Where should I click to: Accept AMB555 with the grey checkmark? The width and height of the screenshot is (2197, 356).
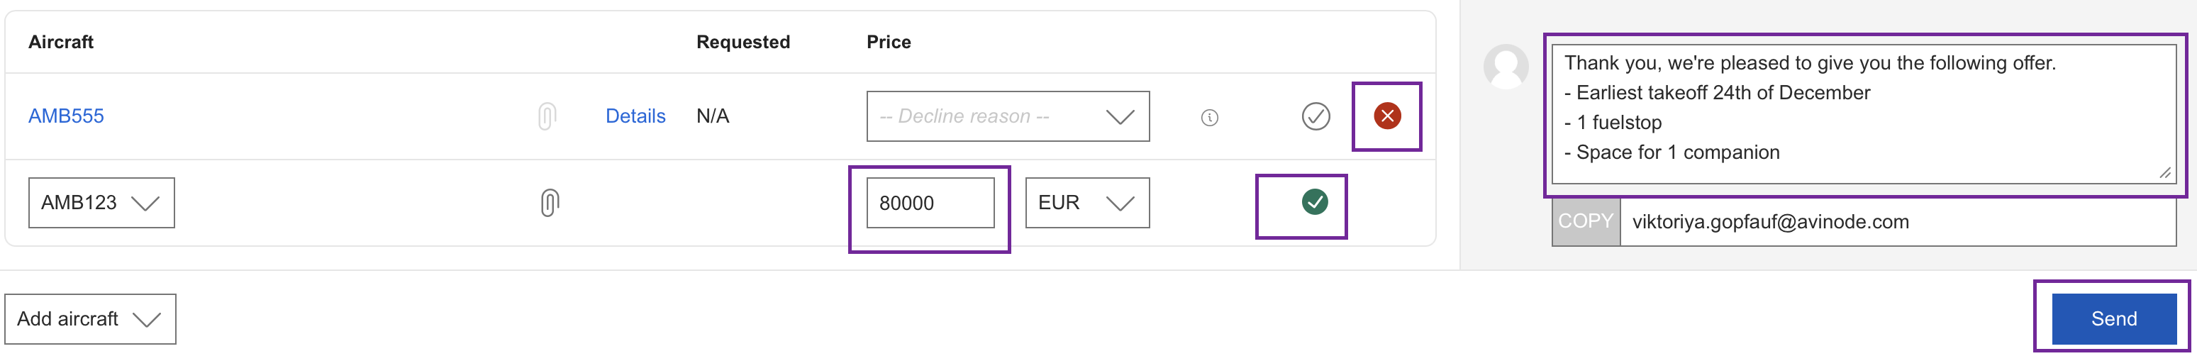pos(1315,116)
